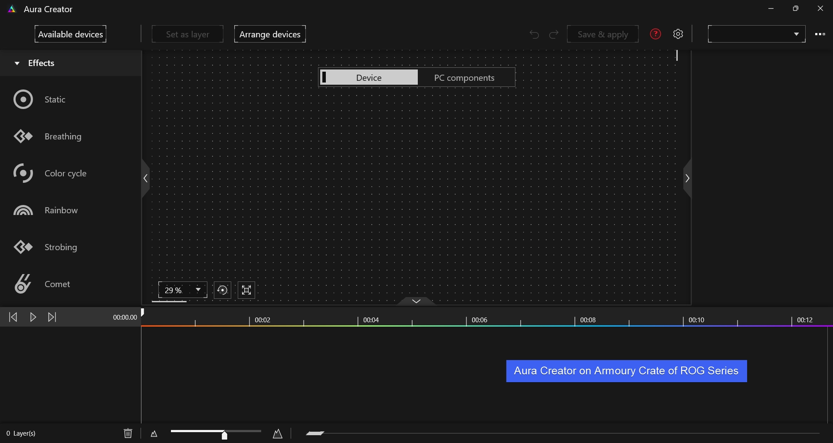Switch to the Device tab

click(x=369, y=77)
